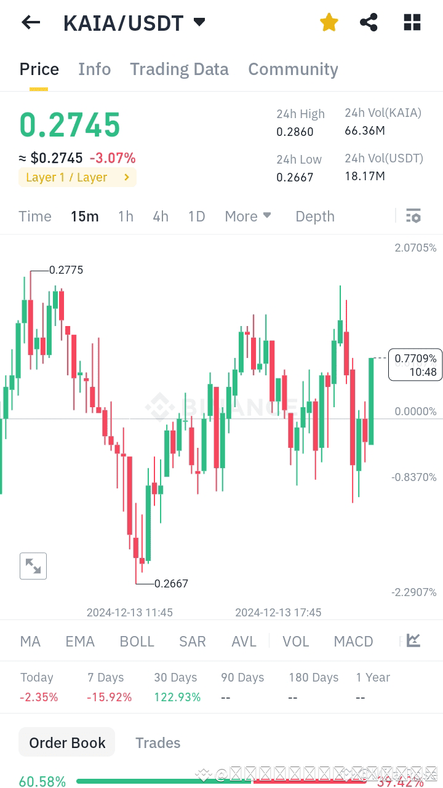Tap the buy/sell ratio bar showing 60.58%
The height and width of the screenshot is (788, 443).
(42, 781)
